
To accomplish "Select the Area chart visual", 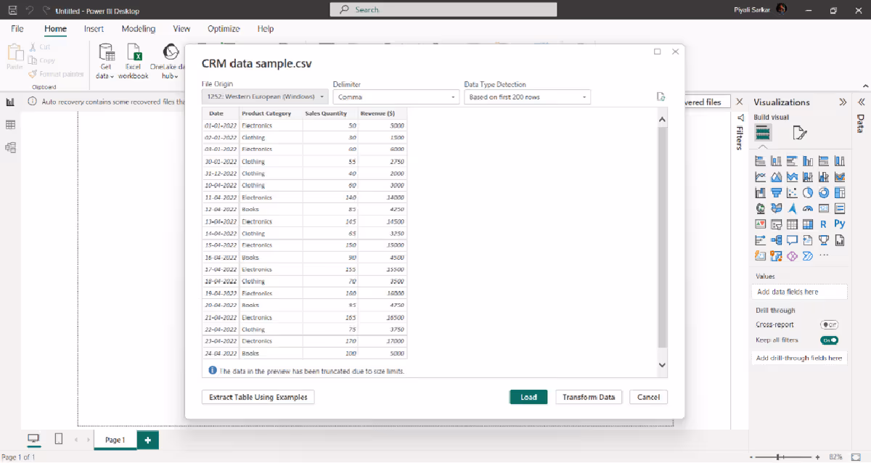I will pyautogui.click(x=776, y=177).
